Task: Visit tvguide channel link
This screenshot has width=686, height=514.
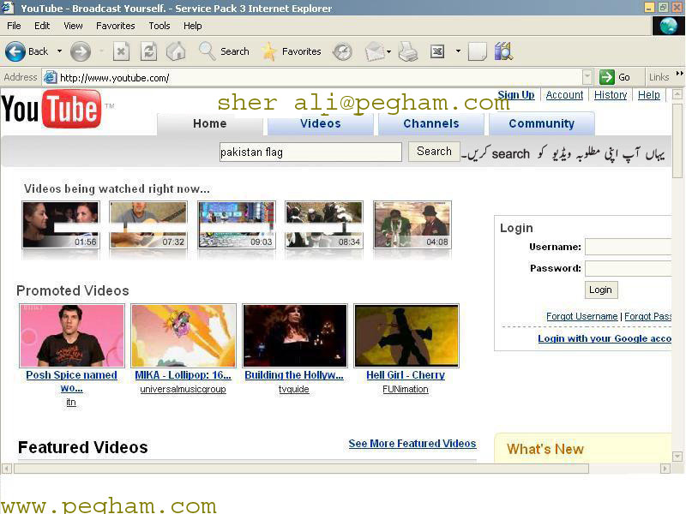Action: 293,389
